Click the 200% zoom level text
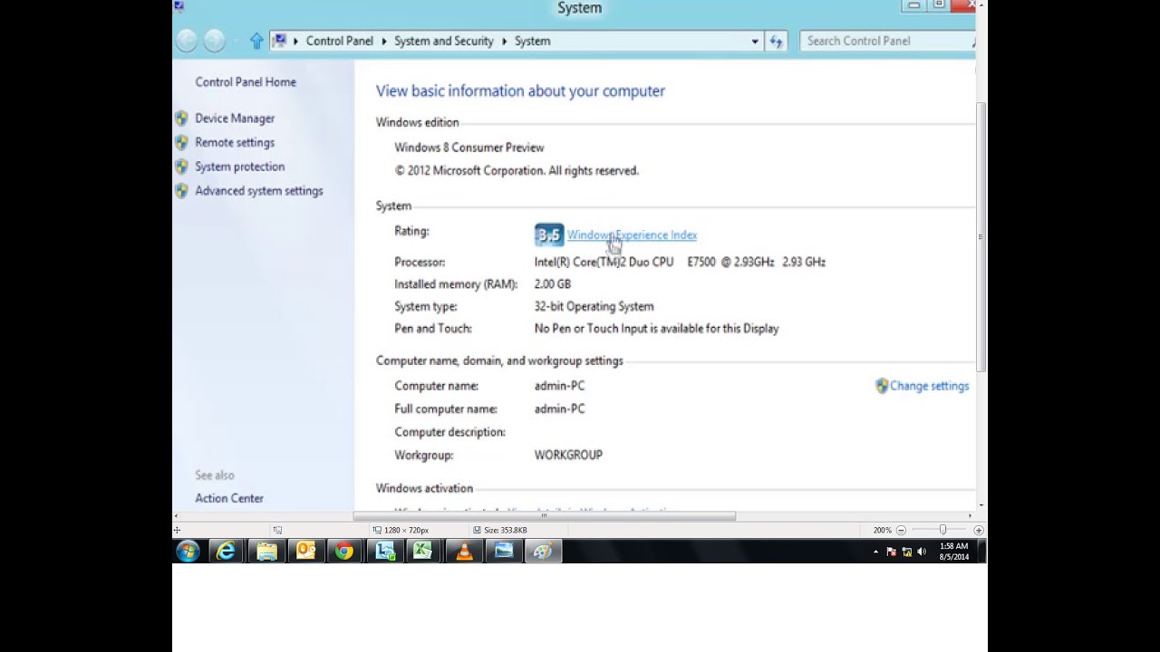 coord(883,530)
